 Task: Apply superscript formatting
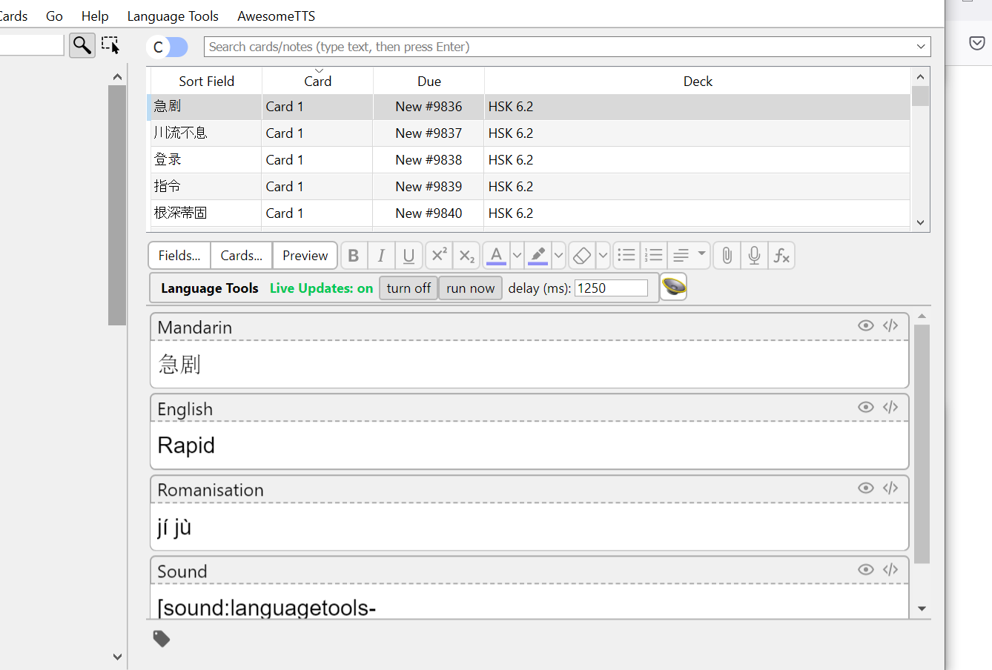[x=438, y=255]
